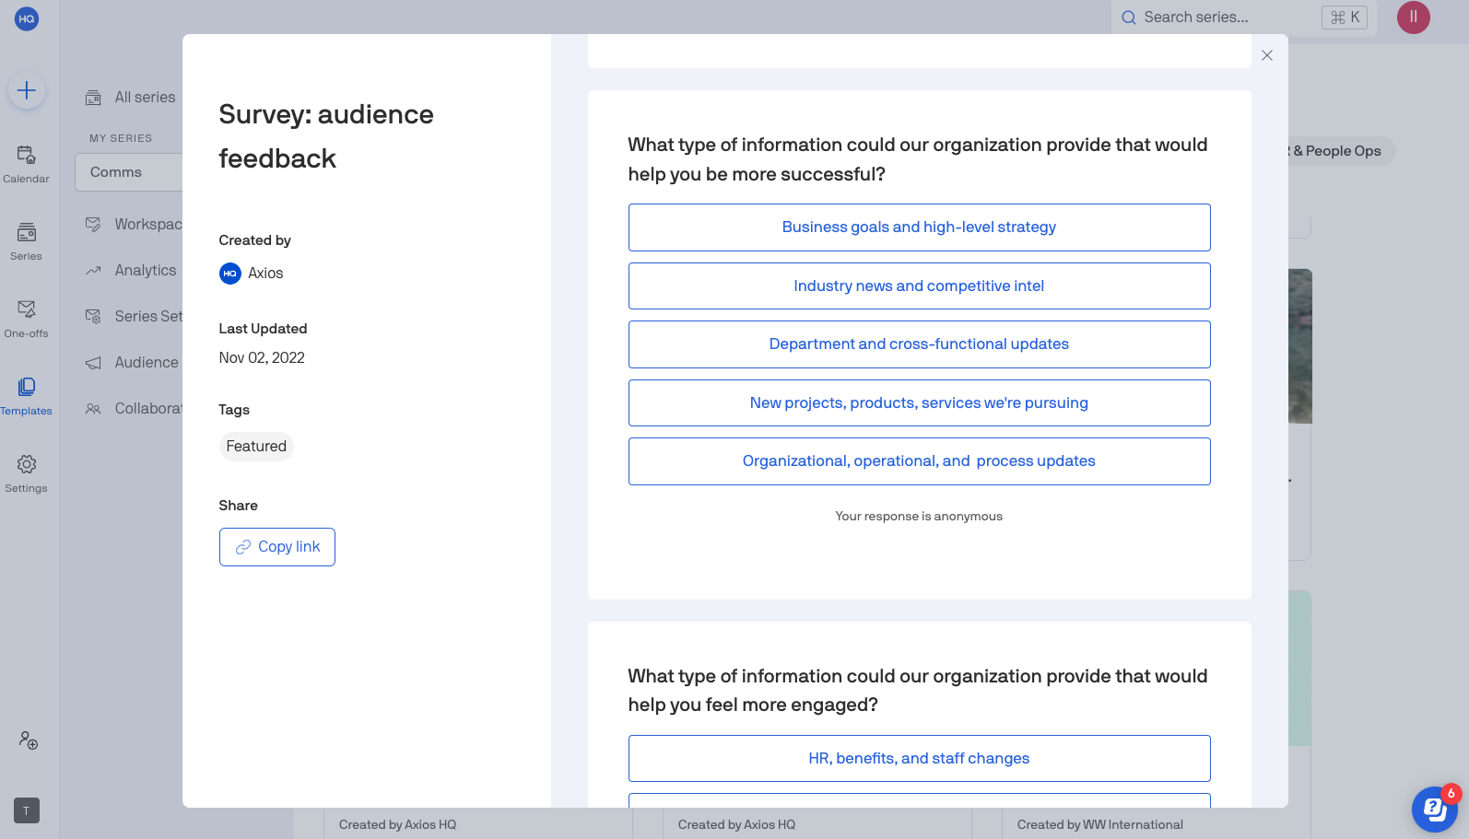
Task: Click the Axios HQ logo icon
Action: coord(27,18)
